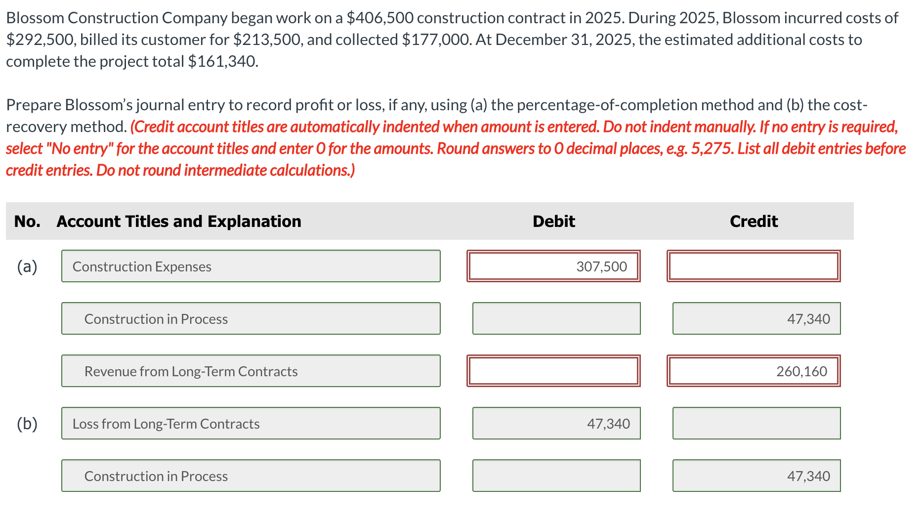Click the Credit column header

point(753,221)
